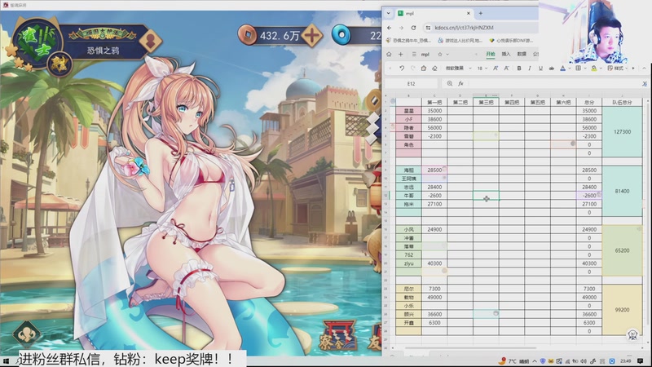Select the format painter tool

[x=424, y=69]
